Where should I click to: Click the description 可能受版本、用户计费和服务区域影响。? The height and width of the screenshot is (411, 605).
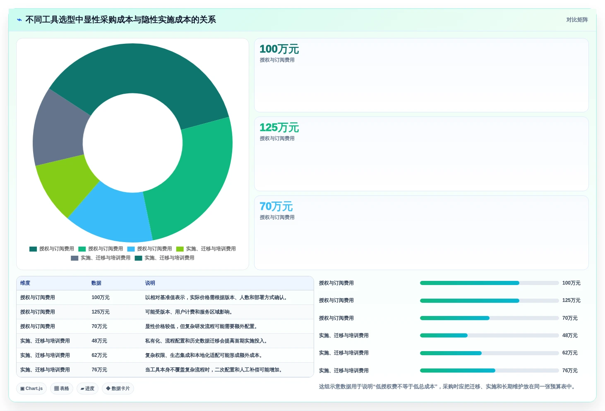(190, 312)
